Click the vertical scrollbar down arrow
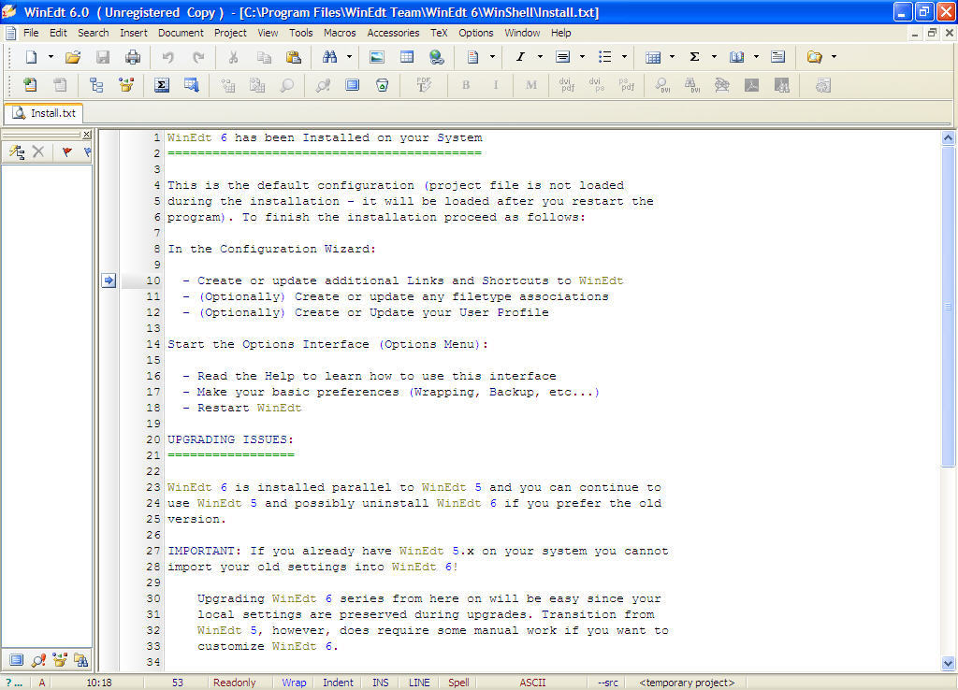This screenshot has height=690, width=958. [x=948, y=663]
